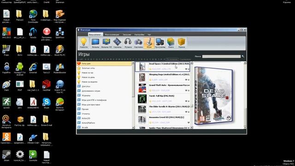Click heart icon on Turok row
The image size is (295, 166).
[186, 101]
